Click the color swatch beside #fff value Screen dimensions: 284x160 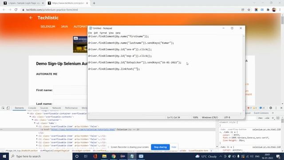(233, 135)
